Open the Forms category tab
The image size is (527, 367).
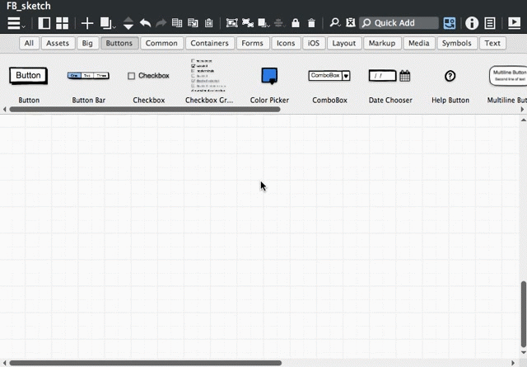pyautogui.click(x=253, y=43)
